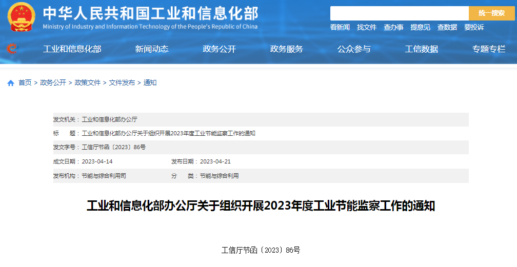517x267 pixels.
Task: Click the site title 中华人民共和国工业和信息化部
Action: 151,13
